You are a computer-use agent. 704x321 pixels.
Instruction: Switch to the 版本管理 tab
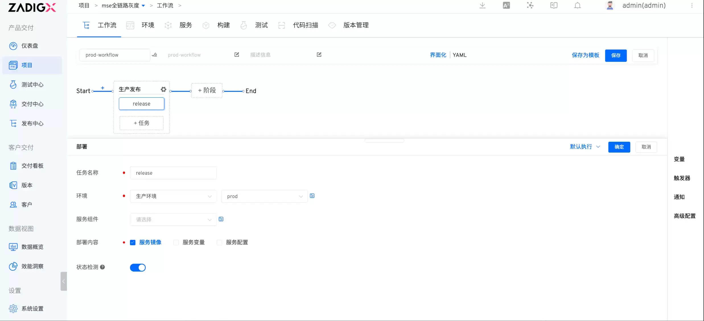348,25
